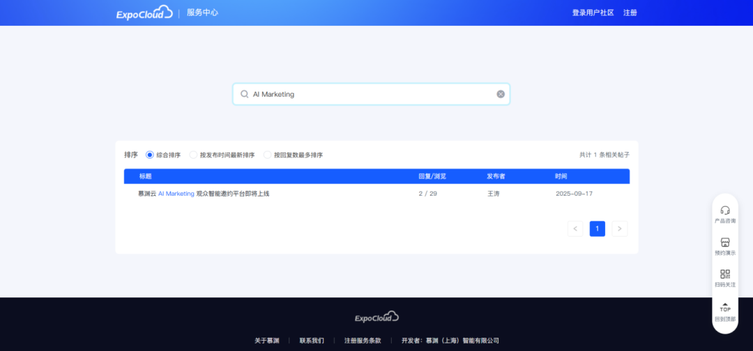Select page 1 in pagination
This screenshot has height=351, width=753.
click(597, 228)
